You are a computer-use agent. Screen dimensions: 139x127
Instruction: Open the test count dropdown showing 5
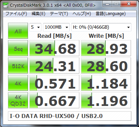(35, 27)
